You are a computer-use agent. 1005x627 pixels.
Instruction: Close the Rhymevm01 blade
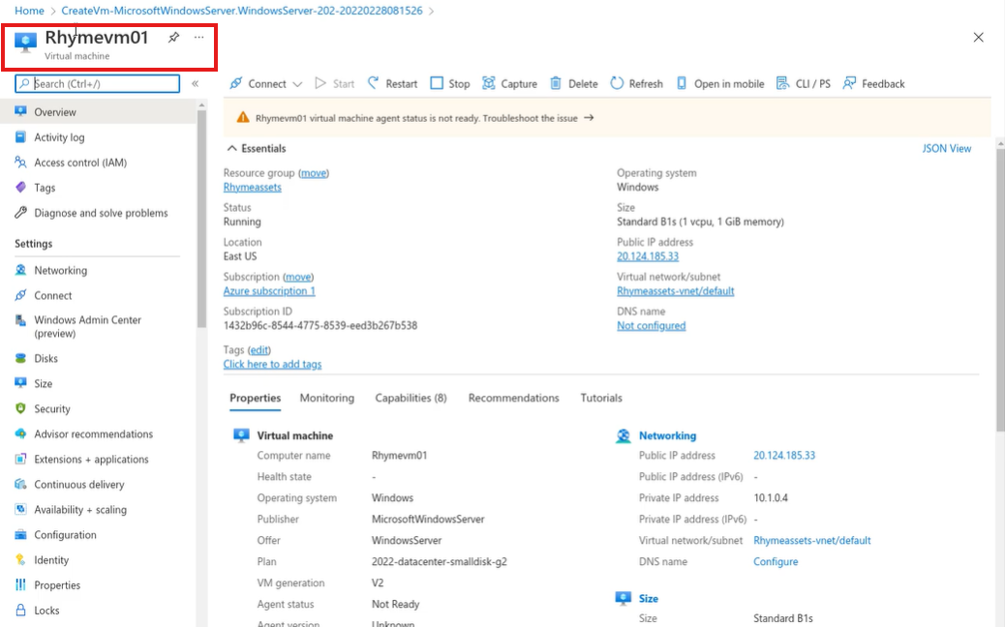[x=978, y=37]
